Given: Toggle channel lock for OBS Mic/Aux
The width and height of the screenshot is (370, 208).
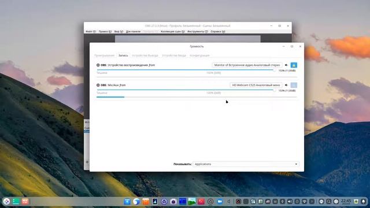Looking at the screenshot, I should (294, 85).
